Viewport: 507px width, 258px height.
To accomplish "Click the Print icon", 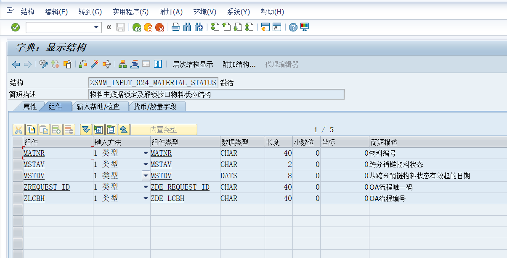I will [x=176, y=27].
